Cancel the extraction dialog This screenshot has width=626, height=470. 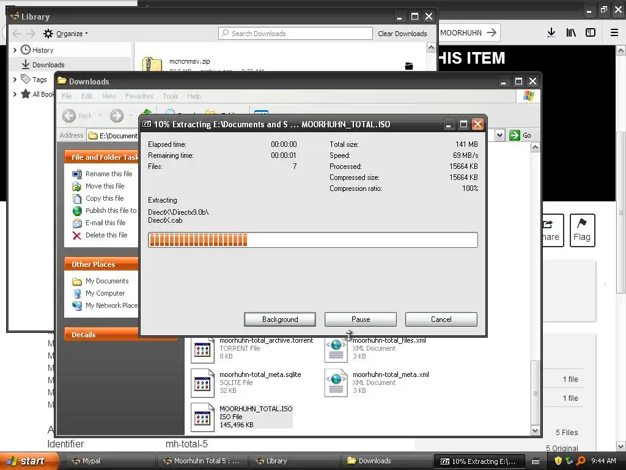[441, 319]
